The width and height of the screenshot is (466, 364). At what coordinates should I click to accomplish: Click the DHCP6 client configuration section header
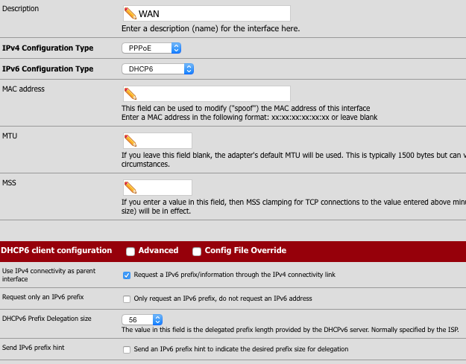[57, 251]
